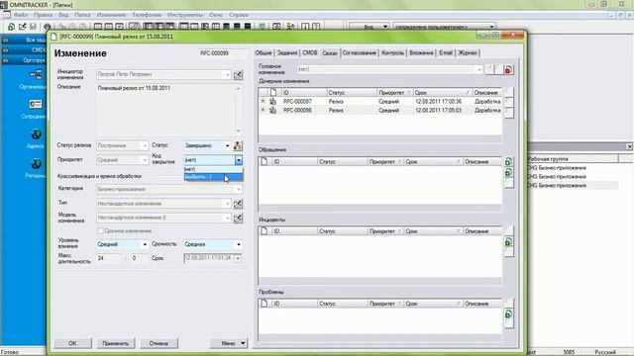Viewport: 634px width, 356px height.
Task: Open the Срочность dropdown
Action: 238,244
